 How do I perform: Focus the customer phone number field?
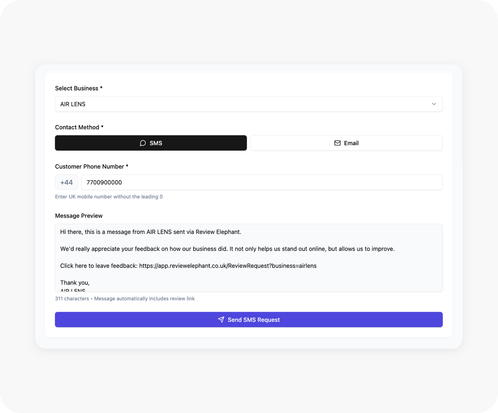click(262, 182)
